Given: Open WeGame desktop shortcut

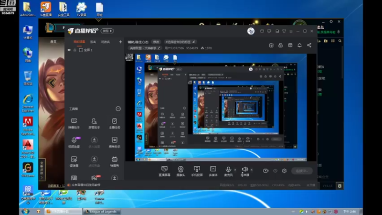Looking at the screenshot, I should [x=28, y=170].
